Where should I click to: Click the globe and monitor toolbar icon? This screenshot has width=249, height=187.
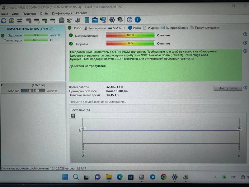(103, 20)
